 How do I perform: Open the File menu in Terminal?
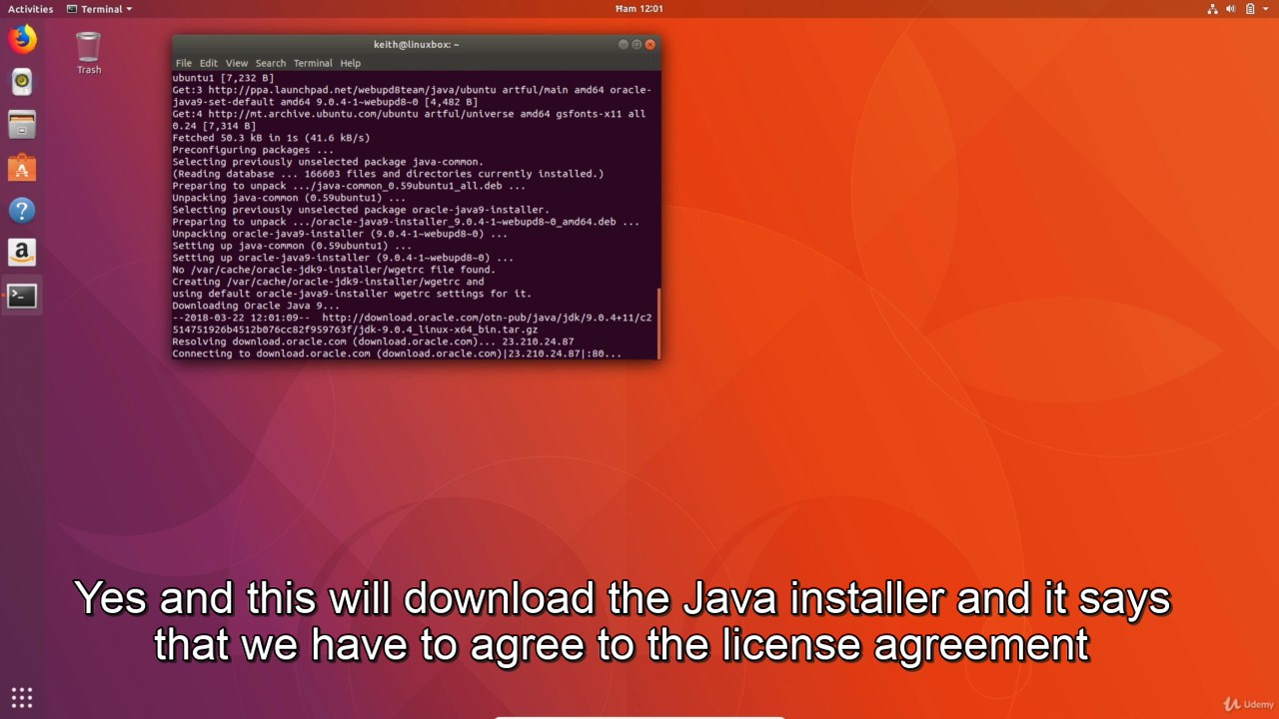tap(184, 63)
